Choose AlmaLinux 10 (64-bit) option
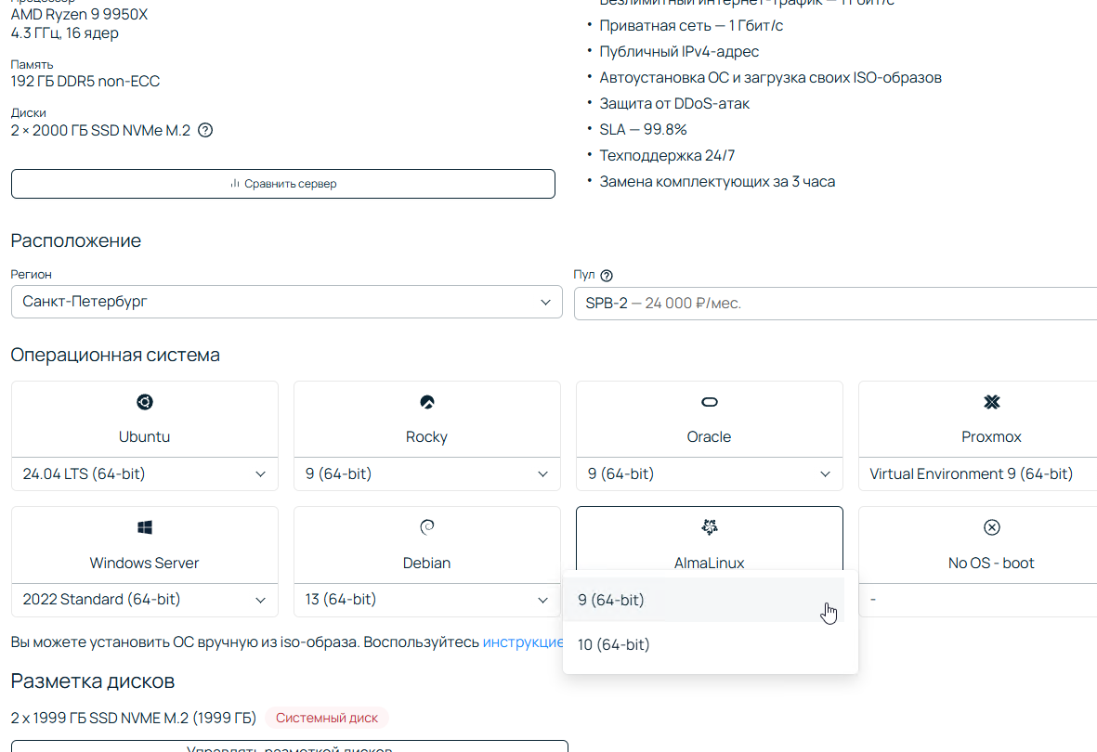This screenshot has height=752, width=1097. 614,644
